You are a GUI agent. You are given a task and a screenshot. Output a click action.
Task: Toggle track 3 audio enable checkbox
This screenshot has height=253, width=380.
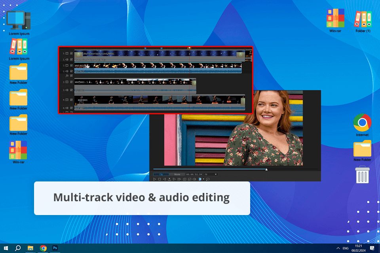tap(71, 90)
